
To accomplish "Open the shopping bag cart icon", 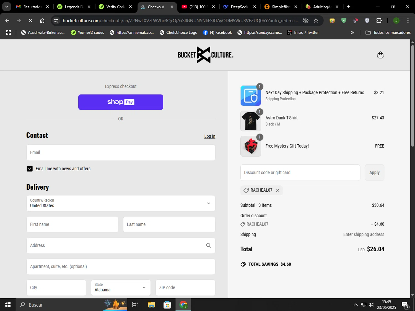I will pyautogui.click(x=380, y=55).
